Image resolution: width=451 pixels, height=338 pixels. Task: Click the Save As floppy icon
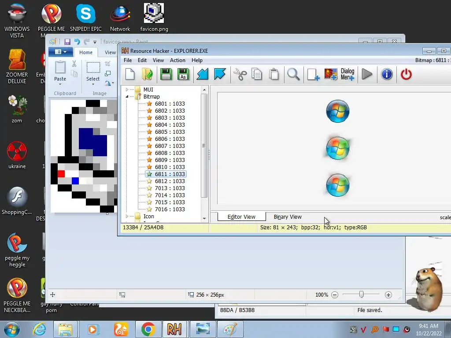(183, 74)
